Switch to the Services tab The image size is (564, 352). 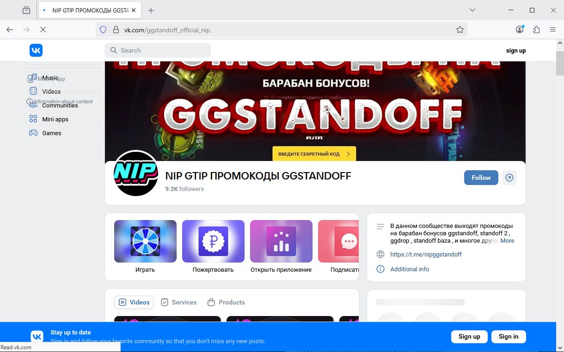click(x=178, y=302)
